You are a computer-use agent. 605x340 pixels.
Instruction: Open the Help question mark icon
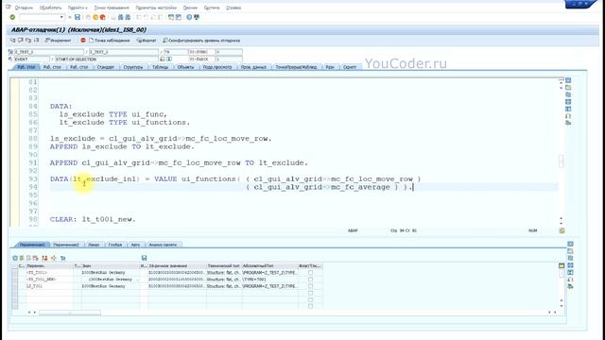(189, 17)
